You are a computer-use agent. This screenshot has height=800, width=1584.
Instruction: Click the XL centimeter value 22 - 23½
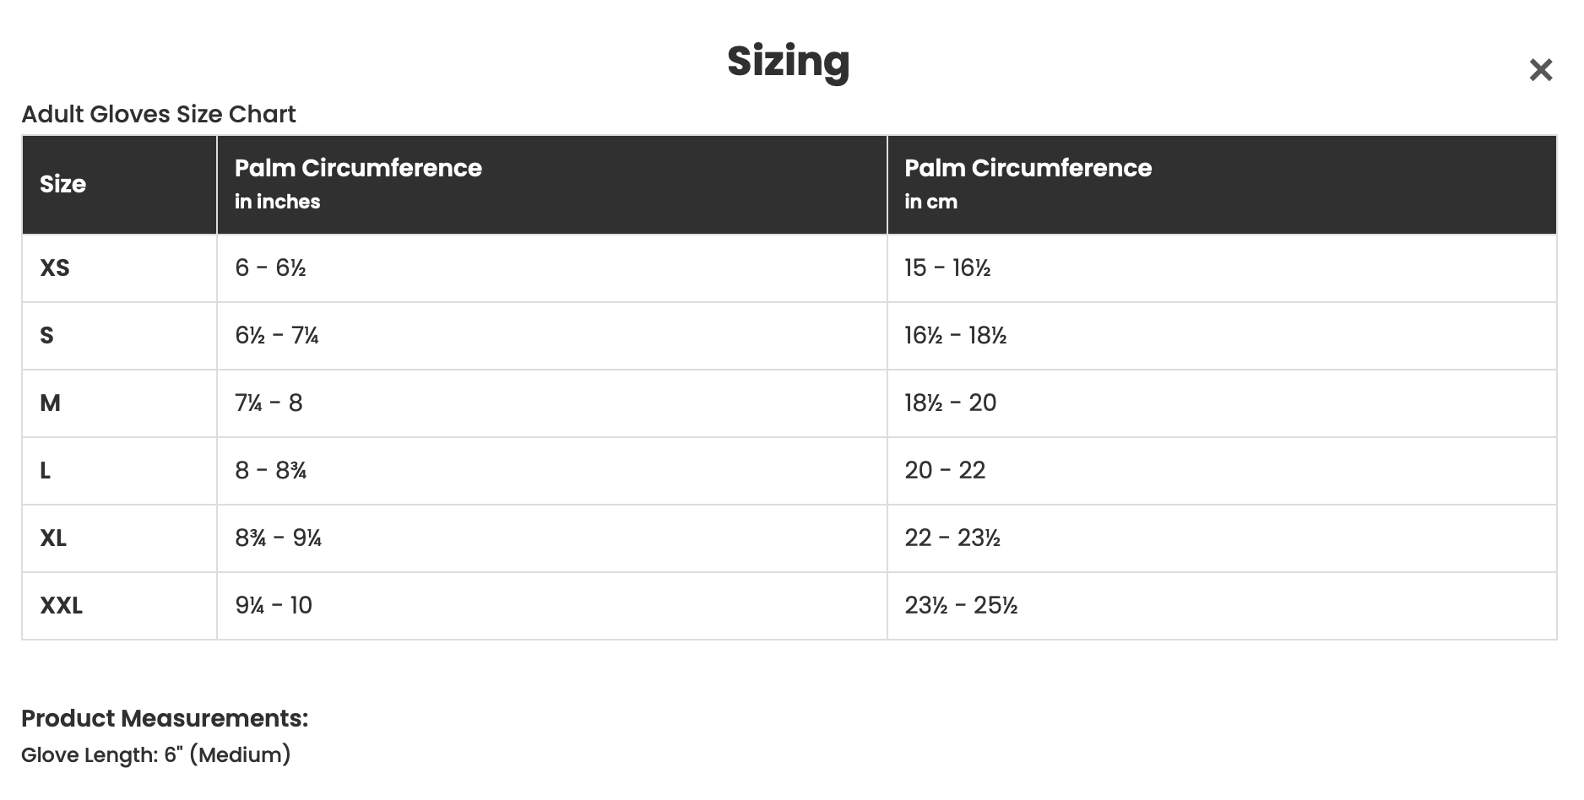[952, 538]
